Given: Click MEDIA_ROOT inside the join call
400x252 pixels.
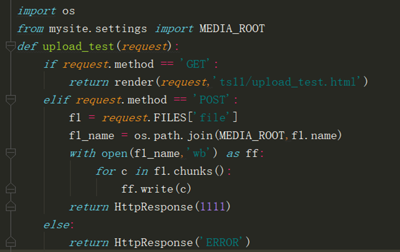Looking at the screenshot, I should pos(252,136).
